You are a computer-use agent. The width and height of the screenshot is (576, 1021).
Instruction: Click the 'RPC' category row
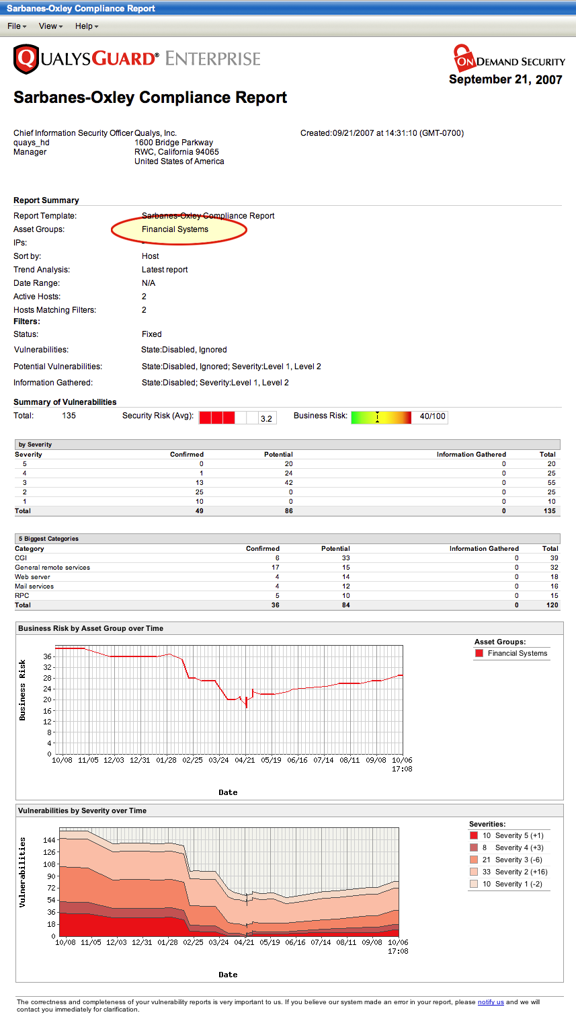pos(288,596)
